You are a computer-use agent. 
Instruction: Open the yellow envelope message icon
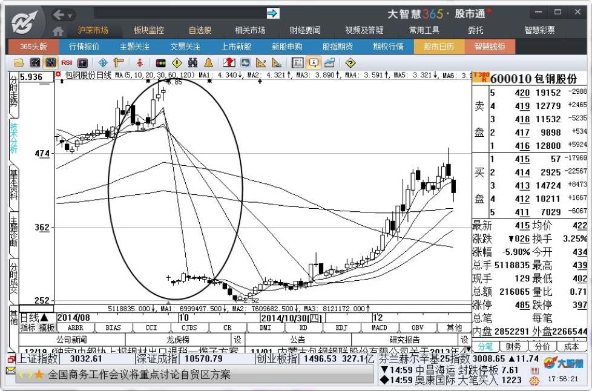click(x=10, y=370)
